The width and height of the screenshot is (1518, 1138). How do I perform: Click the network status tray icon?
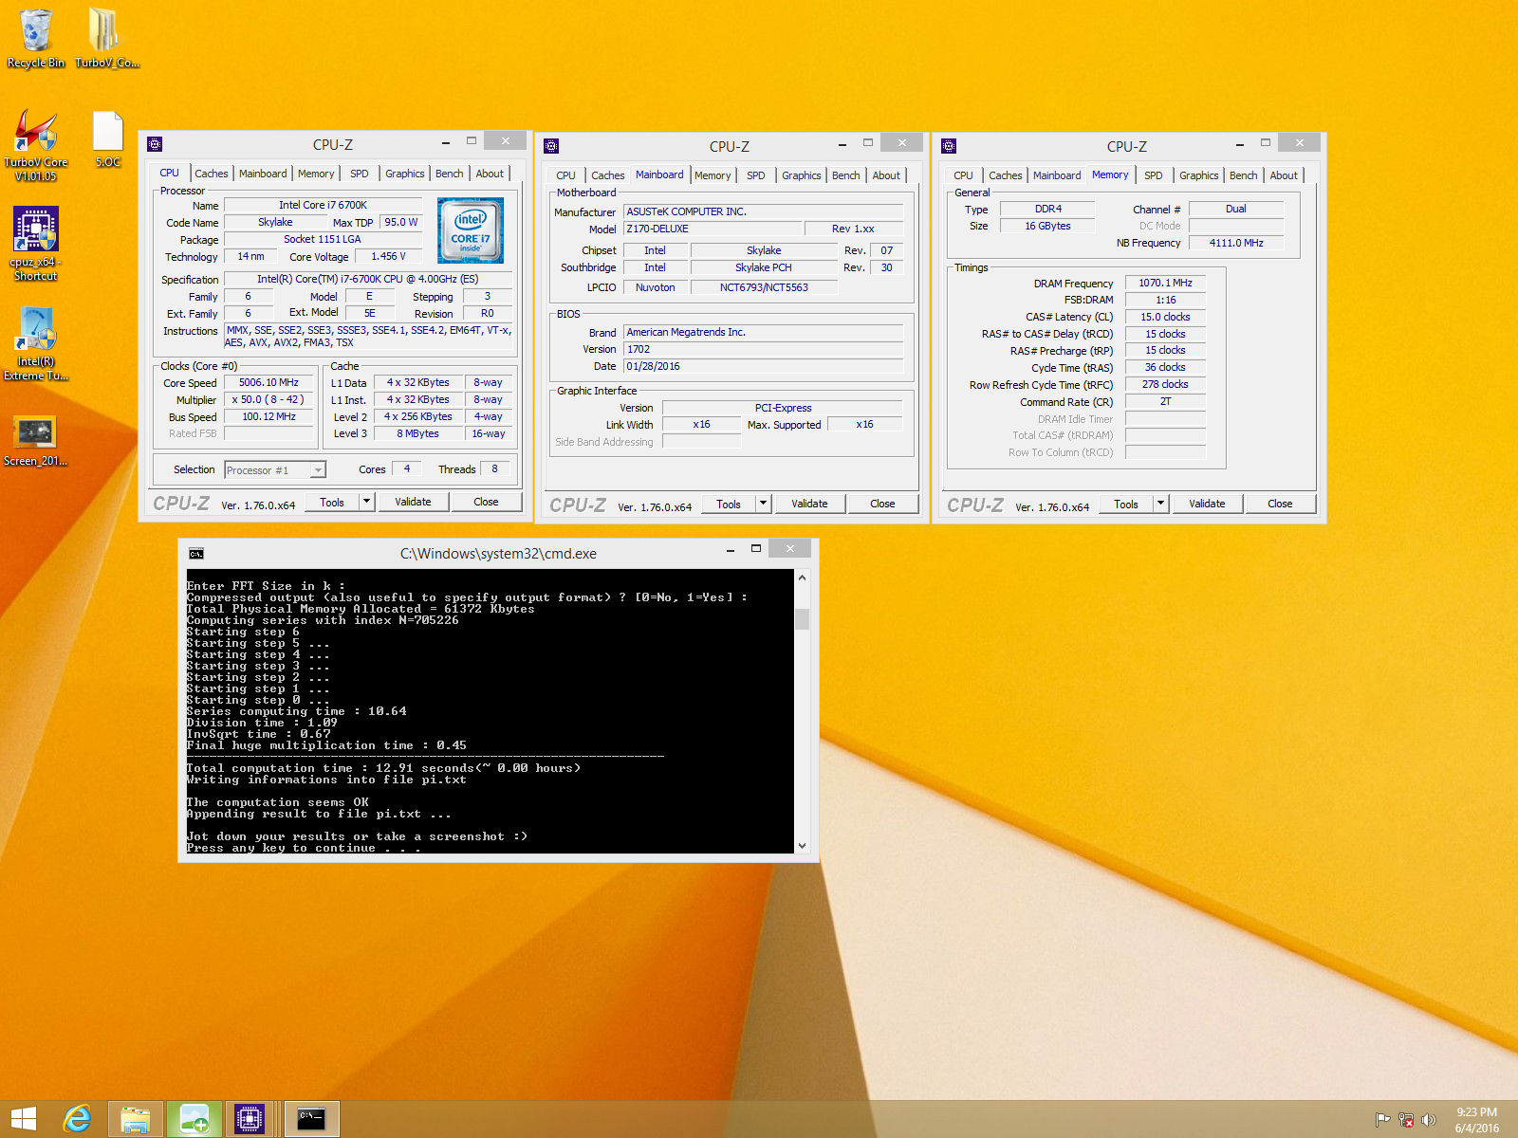1406,1120
